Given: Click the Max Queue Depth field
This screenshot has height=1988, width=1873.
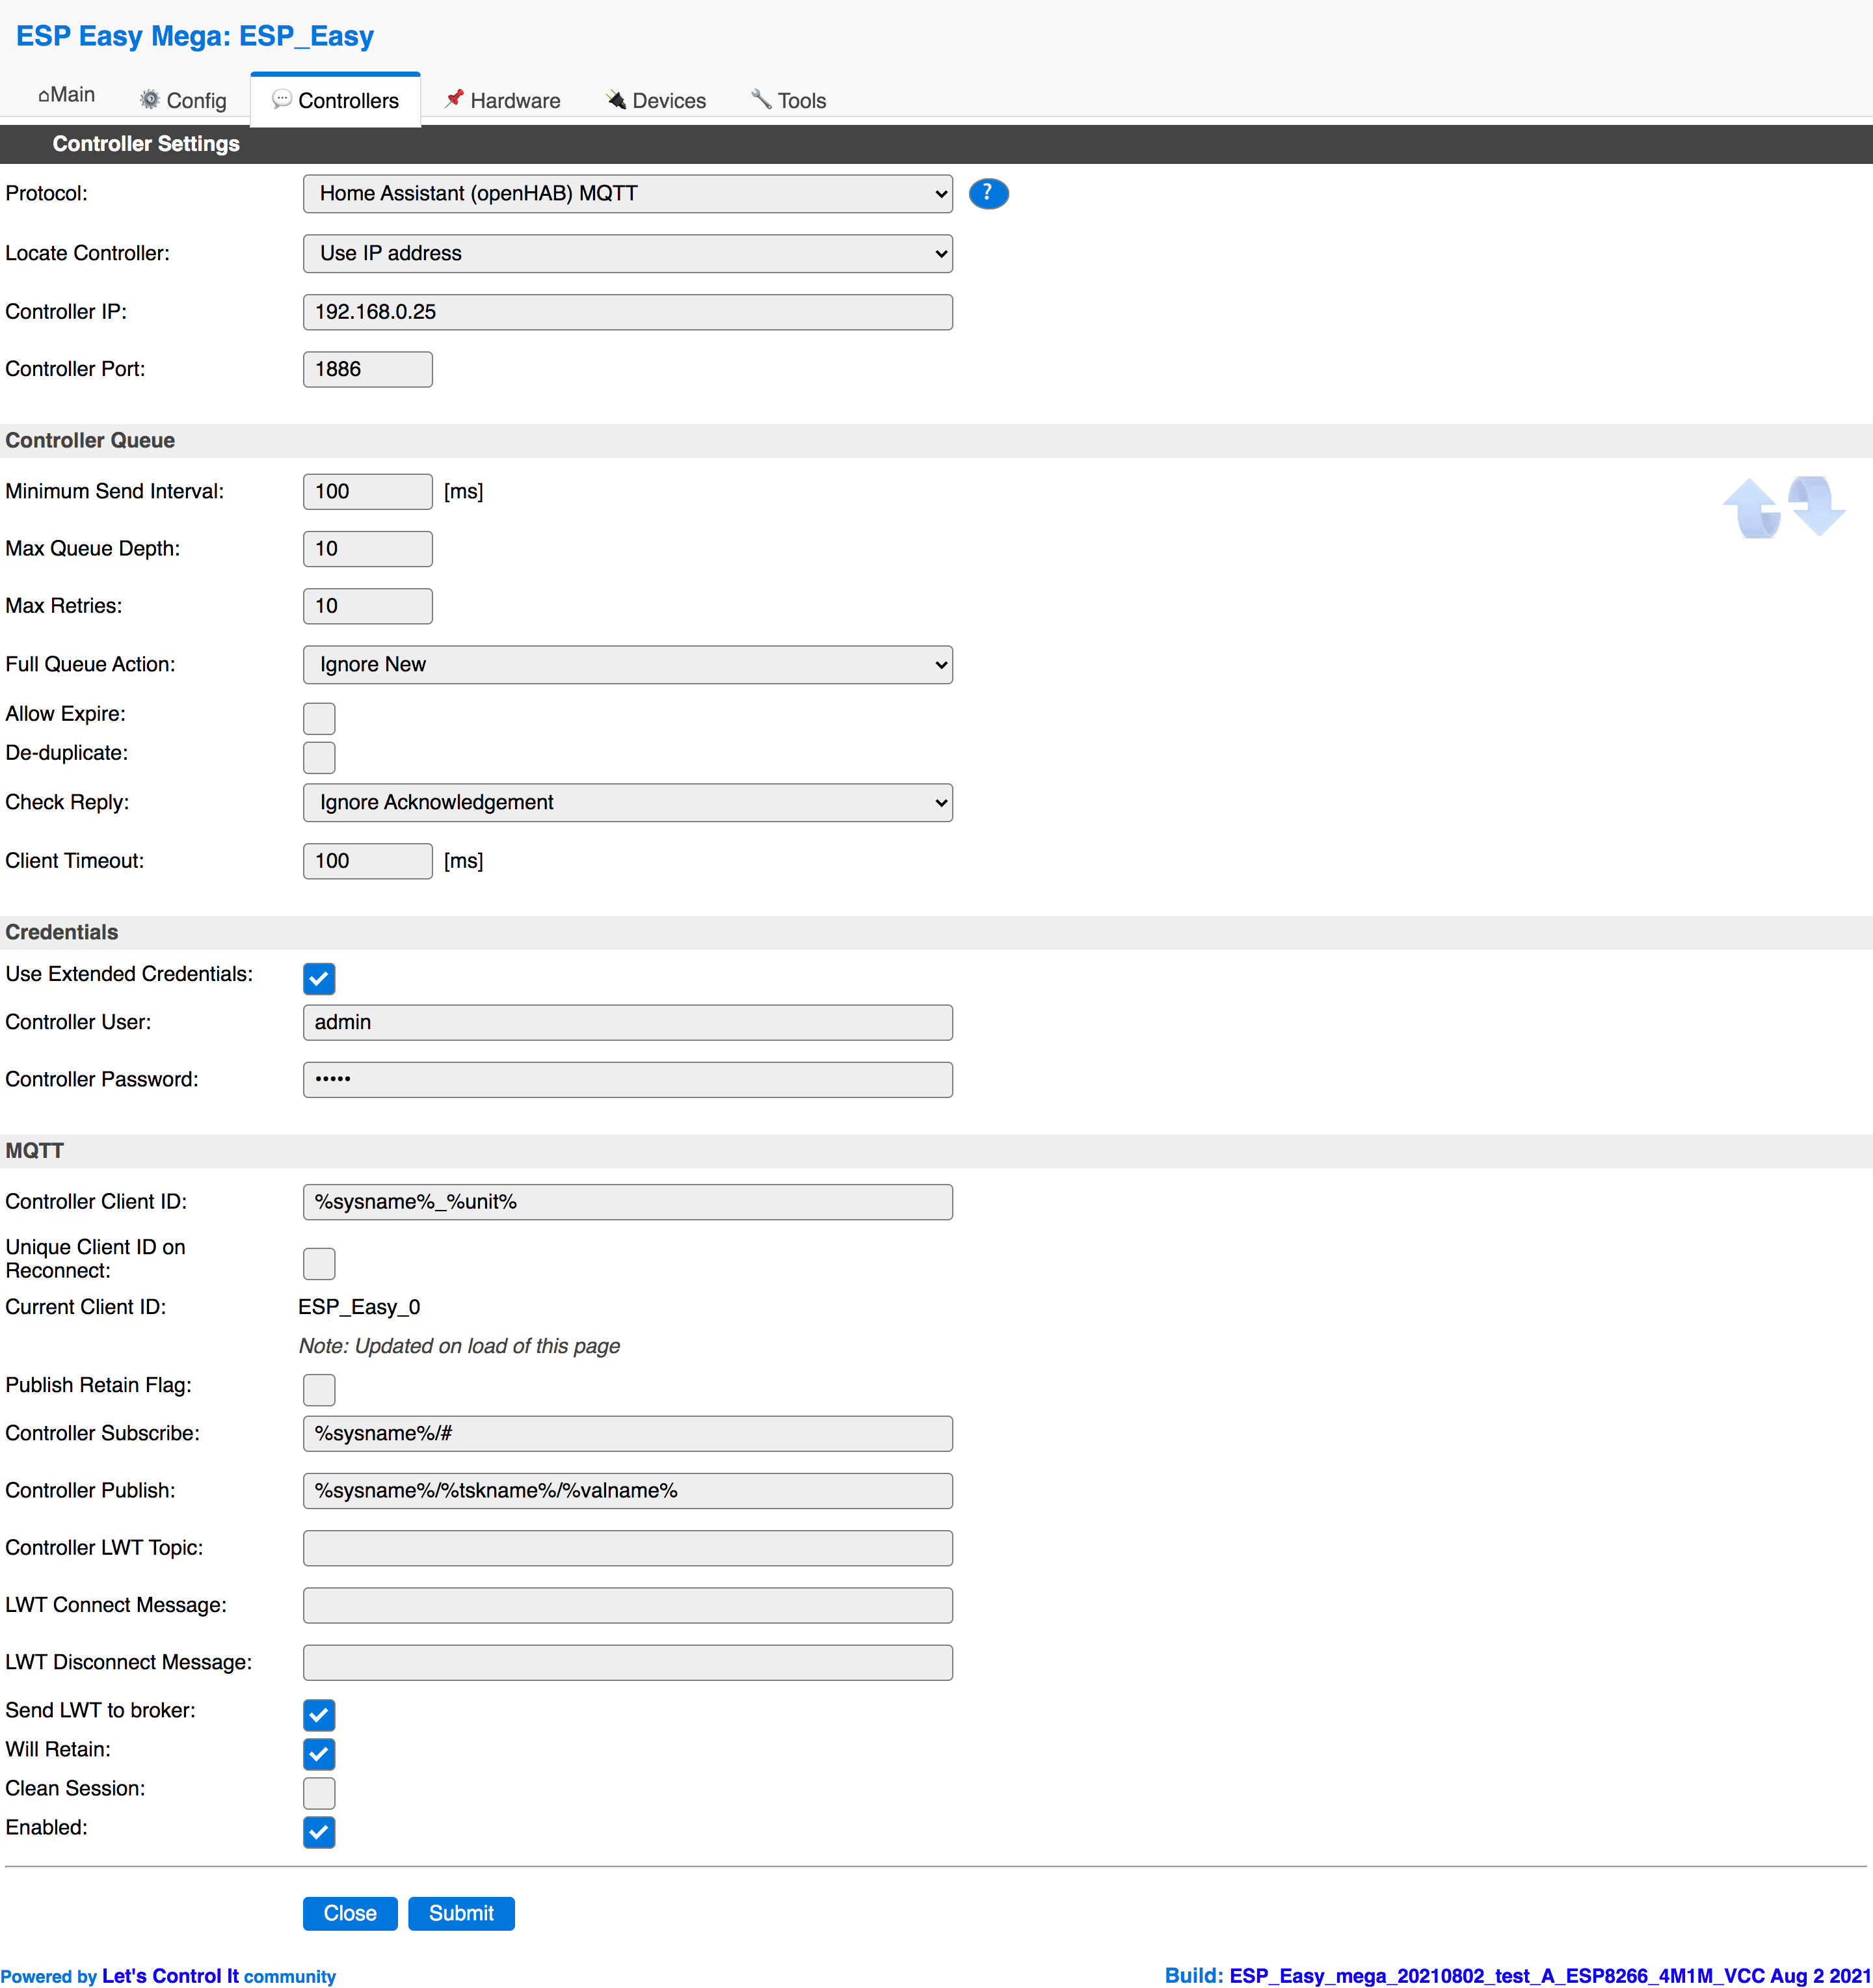Looking at the screenshot, I should (368, 548).
